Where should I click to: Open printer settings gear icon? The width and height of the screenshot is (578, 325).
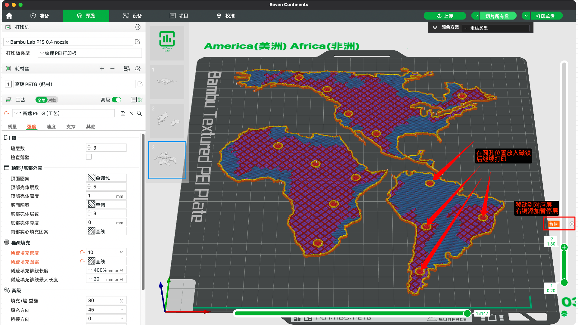pyautogui.click(x=138, y=27)
